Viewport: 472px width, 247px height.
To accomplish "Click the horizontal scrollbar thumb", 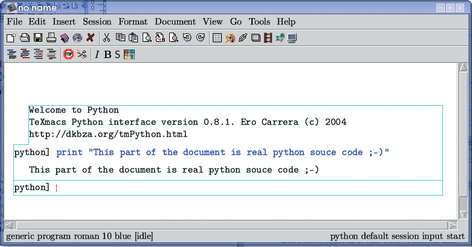I will (x=233, y=225).
